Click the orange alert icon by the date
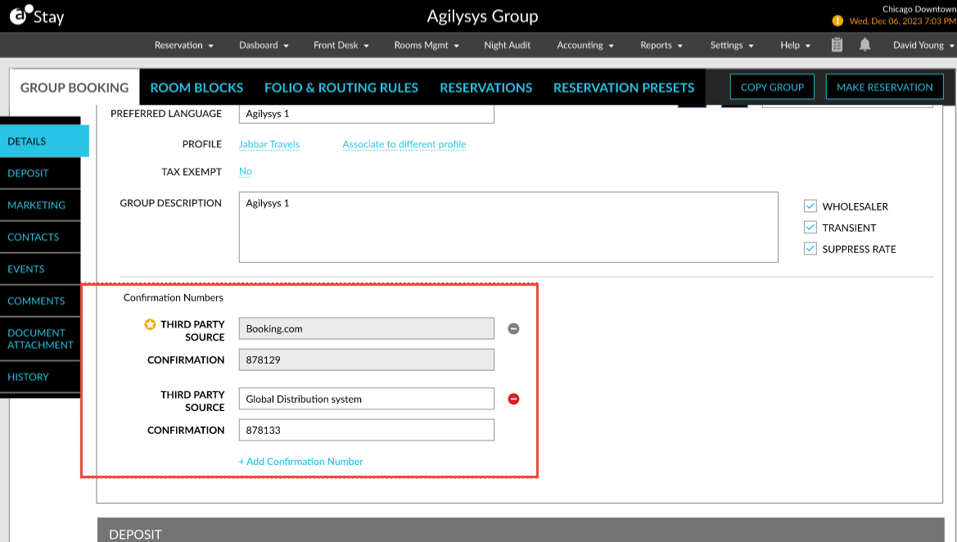 tap(838, 20)
